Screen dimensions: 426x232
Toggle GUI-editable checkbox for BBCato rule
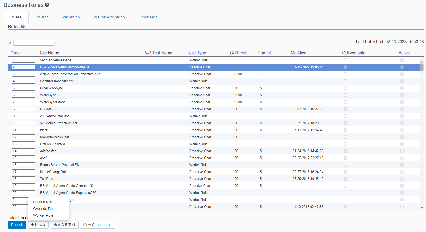[345, 109]
